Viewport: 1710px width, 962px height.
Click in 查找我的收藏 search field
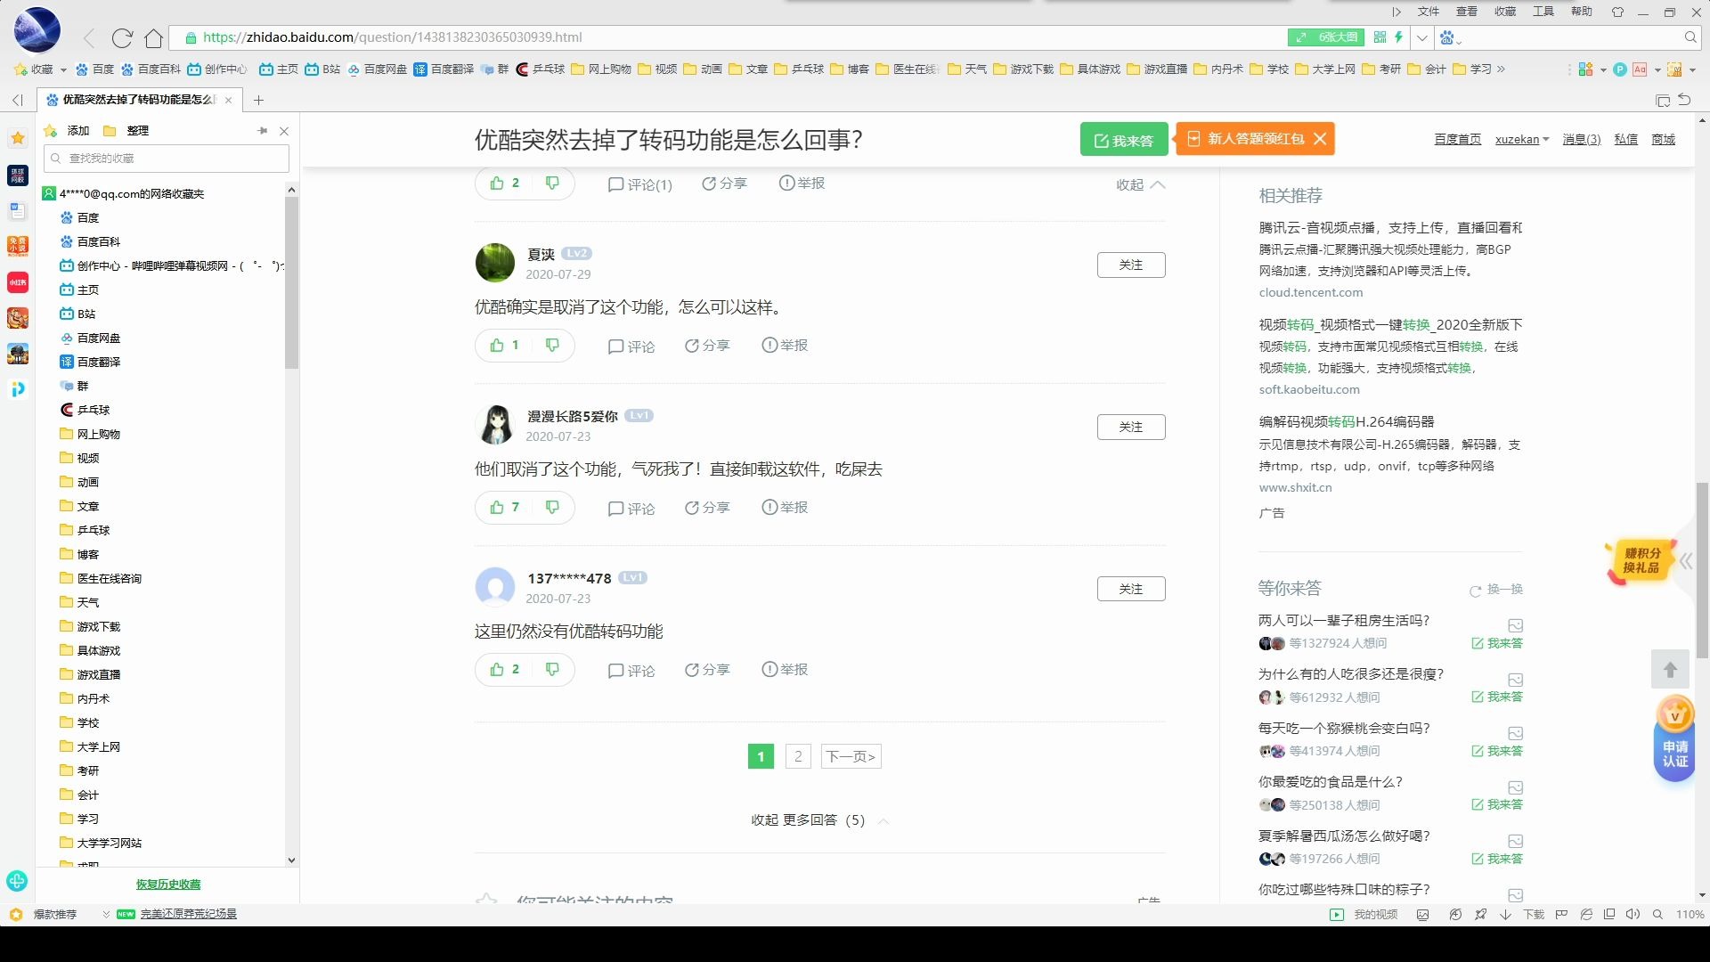click(x=167, y=159)
